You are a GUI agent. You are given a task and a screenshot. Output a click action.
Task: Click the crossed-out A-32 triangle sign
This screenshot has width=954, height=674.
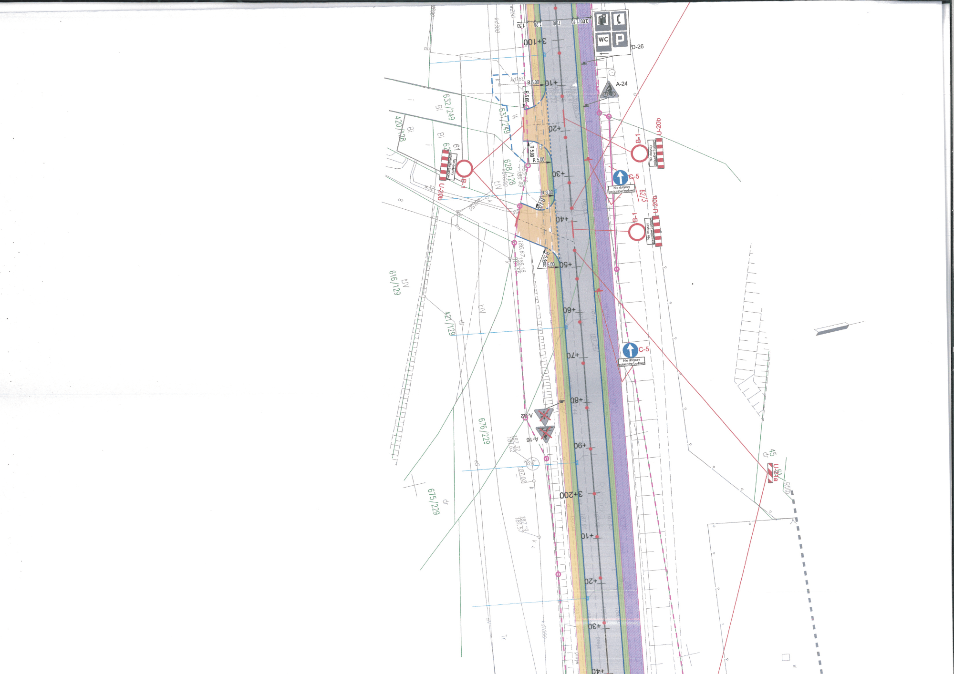[544, 416]
